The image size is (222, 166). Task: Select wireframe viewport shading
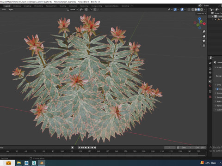193,10
